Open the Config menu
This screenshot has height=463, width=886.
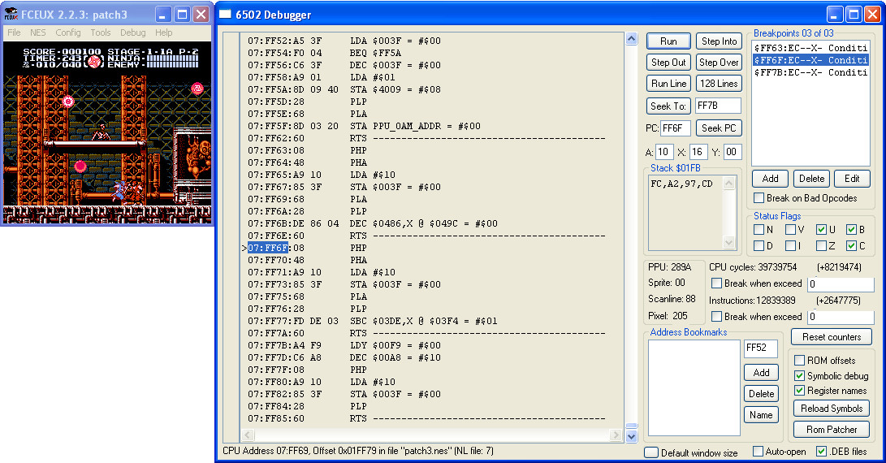point(67,32)
